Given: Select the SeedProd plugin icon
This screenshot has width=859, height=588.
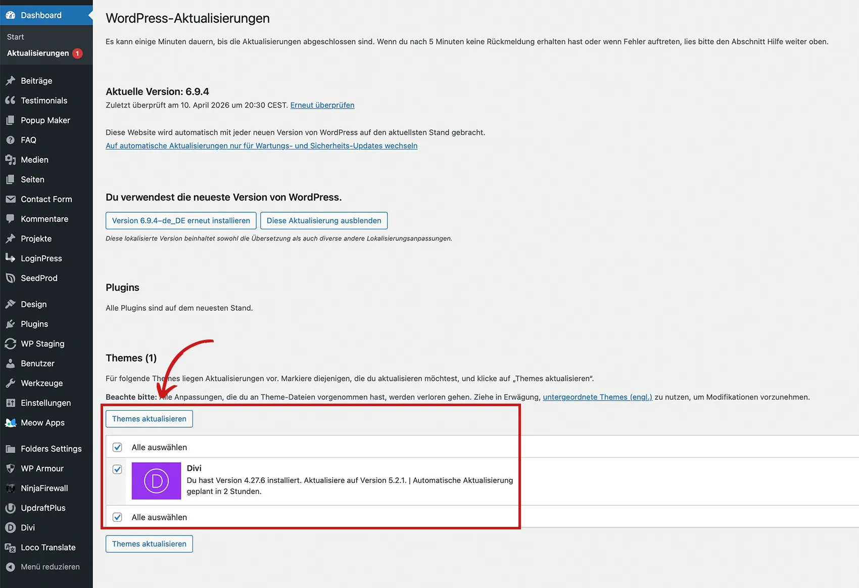Looking at the screenshot, I should point(11,278).
